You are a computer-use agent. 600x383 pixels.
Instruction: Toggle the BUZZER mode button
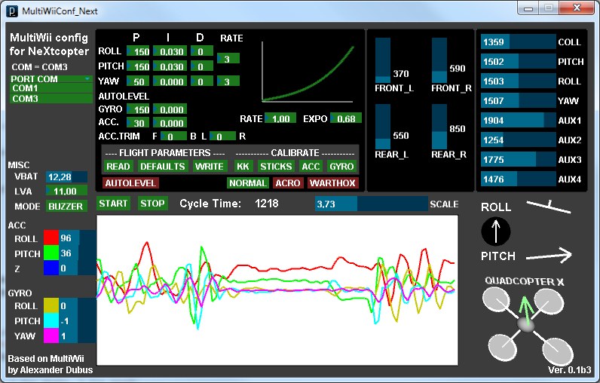point(66,207)
